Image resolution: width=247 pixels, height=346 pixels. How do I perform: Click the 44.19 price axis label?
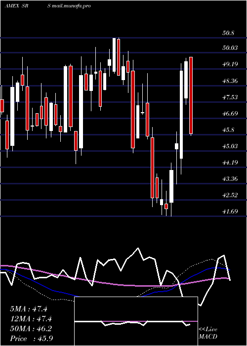coord(230,163)
